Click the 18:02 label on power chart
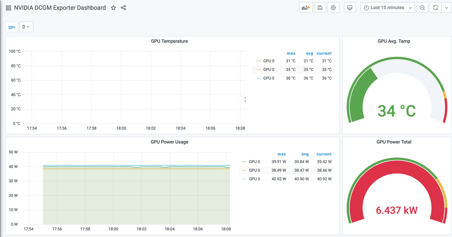The height and width of the screenshot is (237, 452). (141, 229)
